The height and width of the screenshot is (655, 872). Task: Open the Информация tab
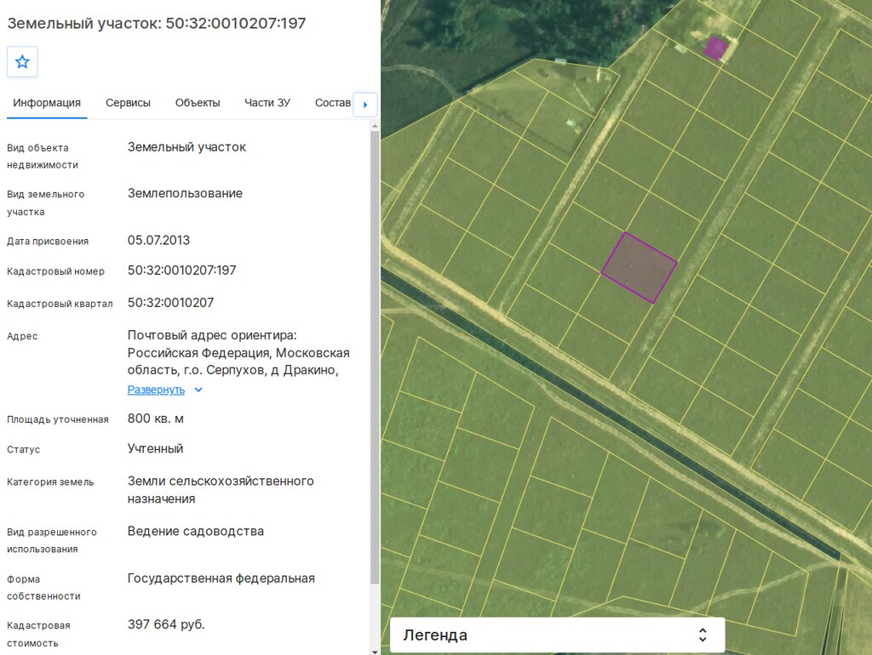47,103
